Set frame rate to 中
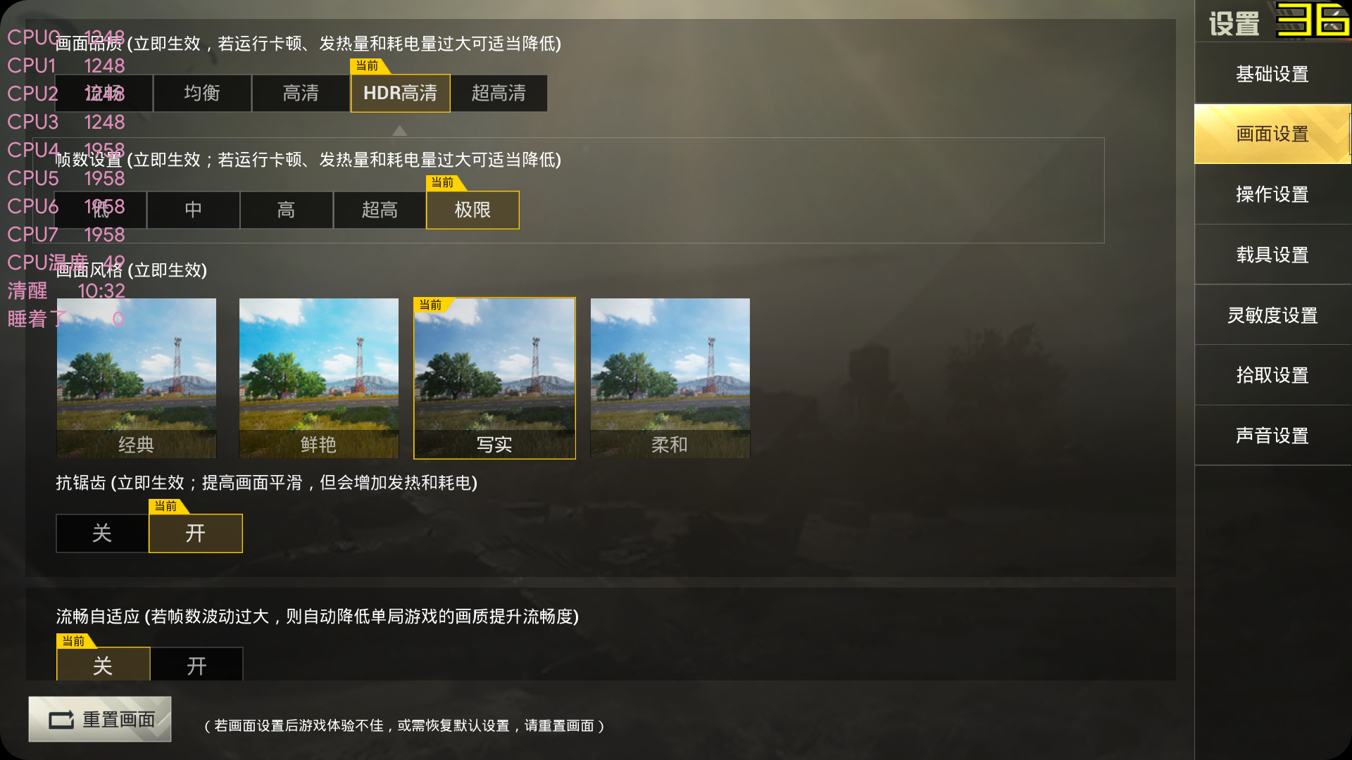 tap(193, 210)
